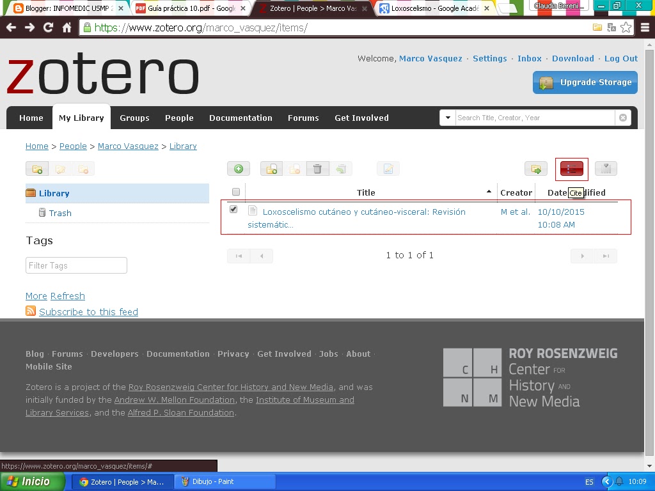655x491 pixels.
Task: Open the My Library tab
Action: (81, 118)
